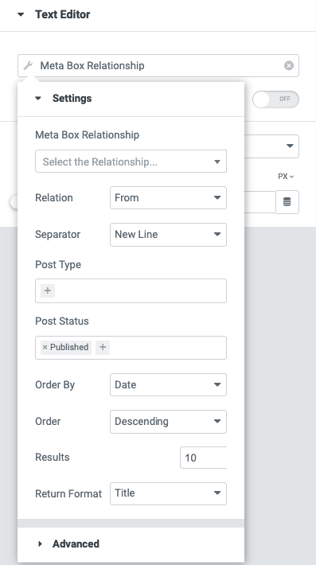Viewport: 316px width, 565px height.
Task: Click the Meta Box Relationship tag field
Action: point(158,65)
